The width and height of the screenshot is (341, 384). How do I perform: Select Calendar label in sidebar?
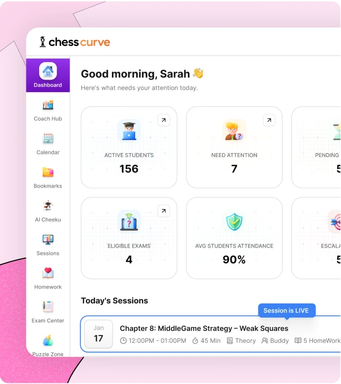[48, 152]
